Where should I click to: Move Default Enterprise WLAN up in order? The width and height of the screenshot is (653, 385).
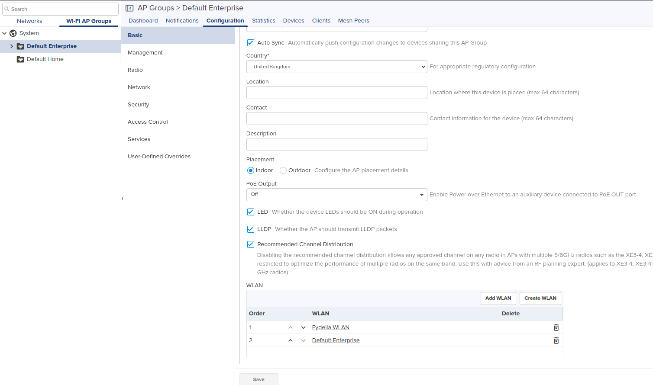[290, 340]
